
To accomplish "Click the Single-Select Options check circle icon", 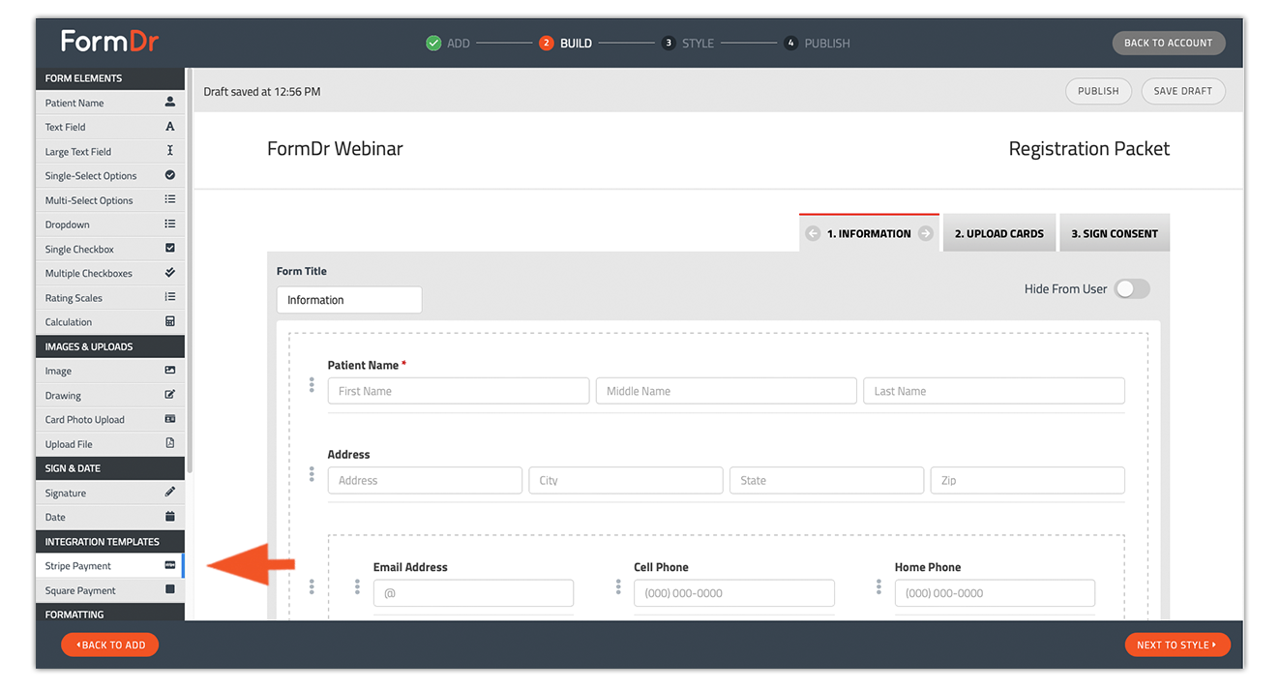I will 170,175.
